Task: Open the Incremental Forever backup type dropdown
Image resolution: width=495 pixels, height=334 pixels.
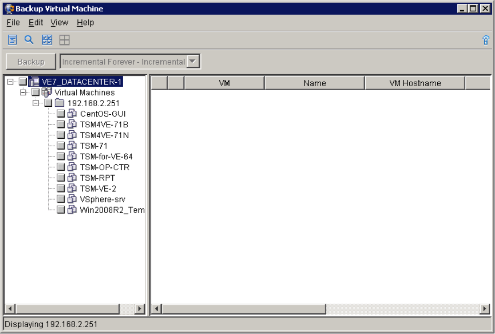Action: click(x=193, y=61)
